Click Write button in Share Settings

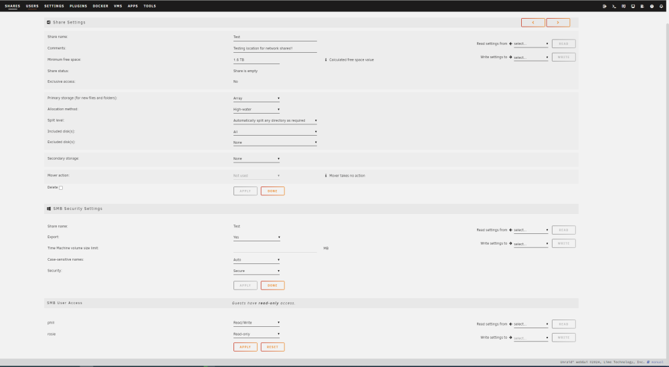(563, 57)
